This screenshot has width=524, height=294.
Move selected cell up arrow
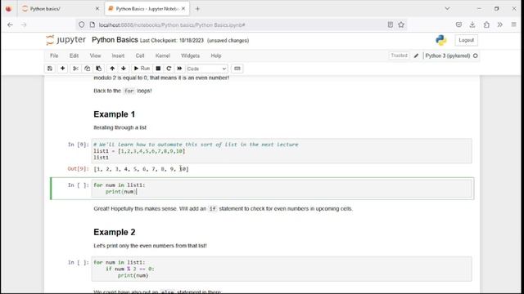pos(112,69)
